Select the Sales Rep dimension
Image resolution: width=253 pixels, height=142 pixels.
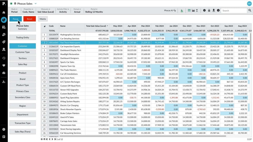click(x=23, y=64)
